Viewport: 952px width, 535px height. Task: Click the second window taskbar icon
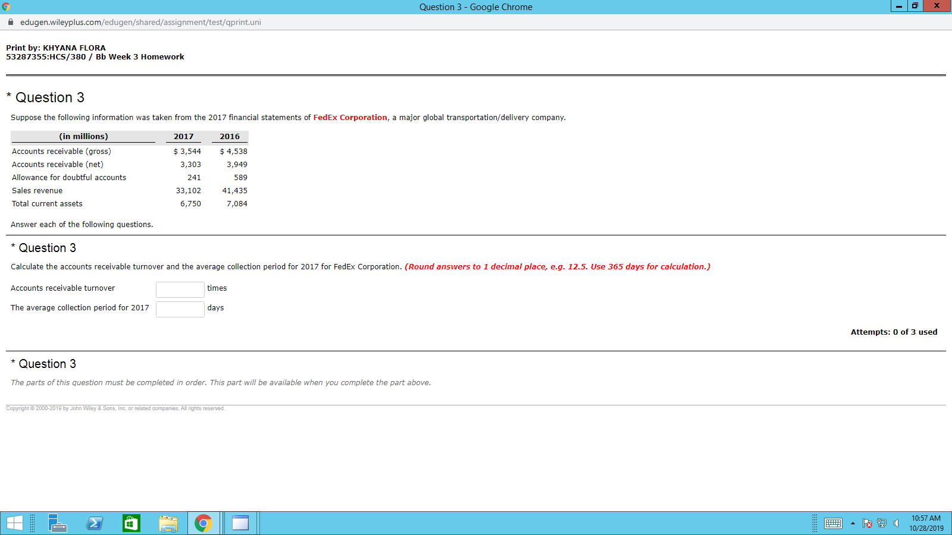point(240,523)
